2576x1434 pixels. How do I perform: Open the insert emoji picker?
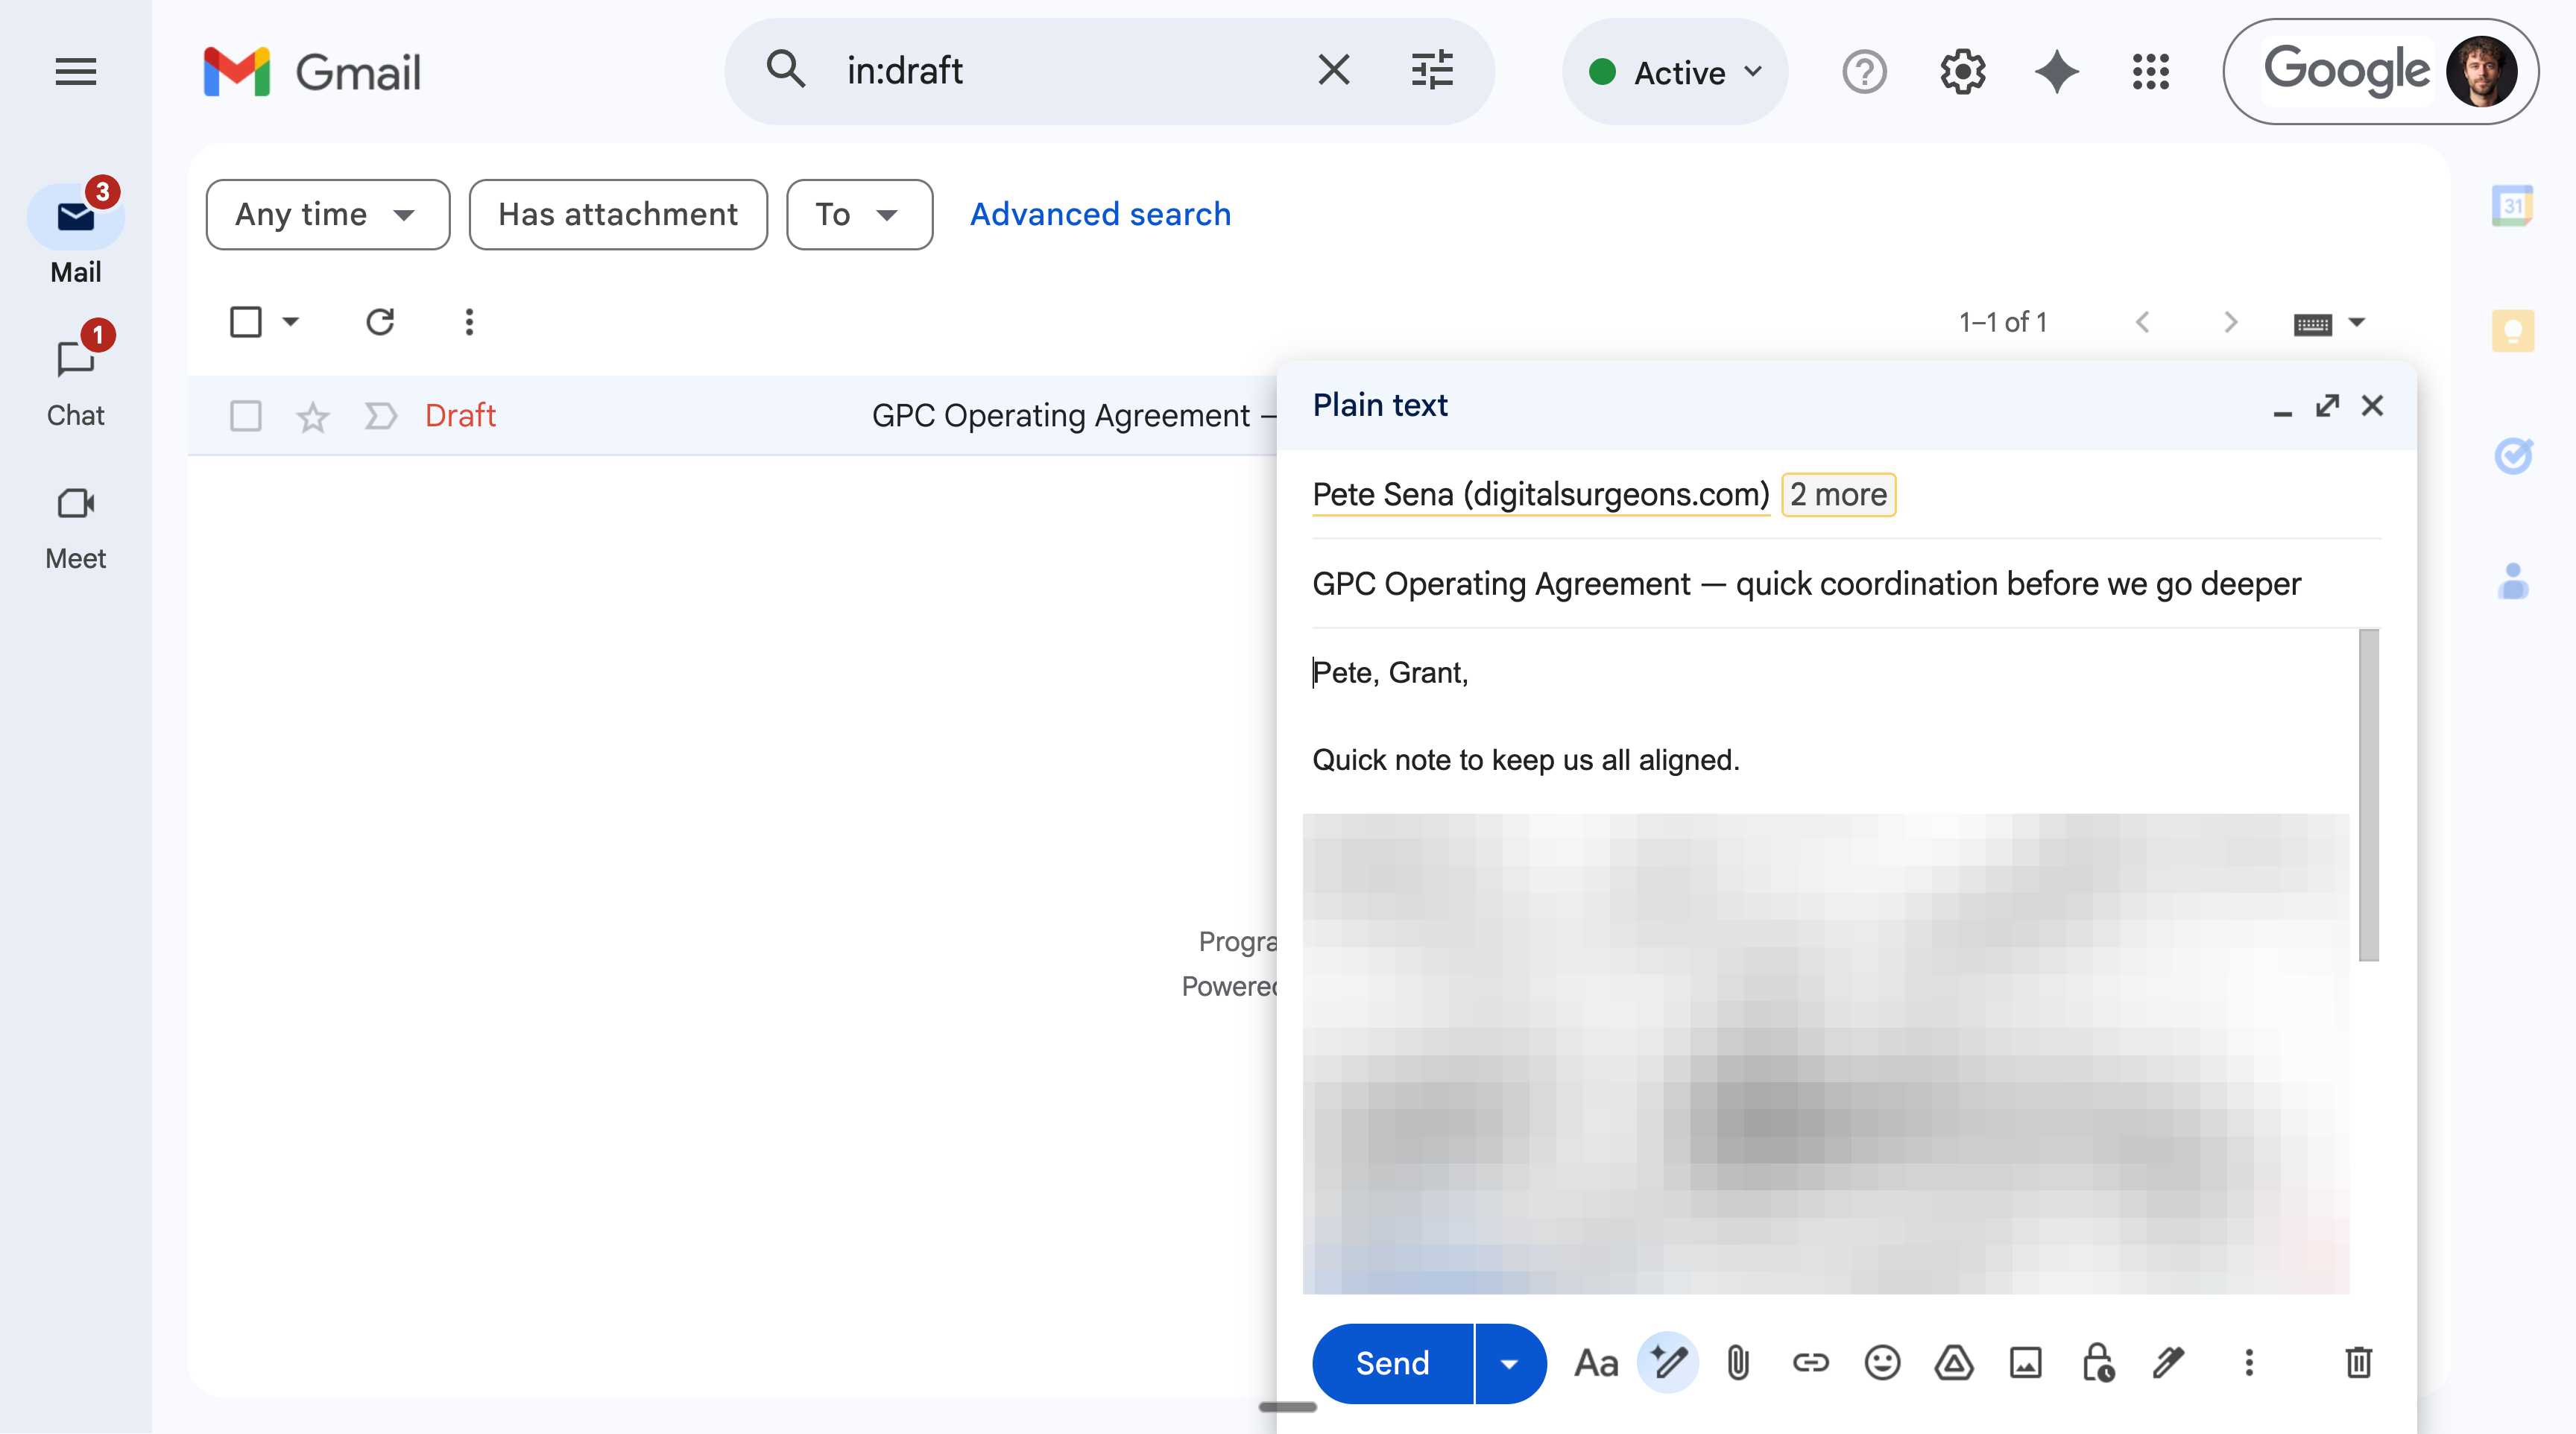click(x=1882, y=1363)
